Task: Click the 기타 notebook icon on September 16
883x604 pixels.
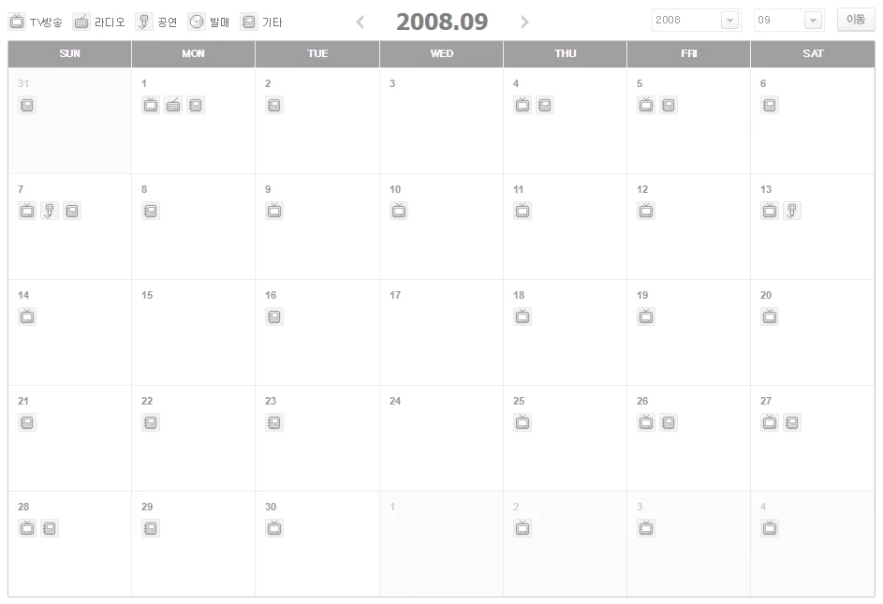Action: click(274, 317)
